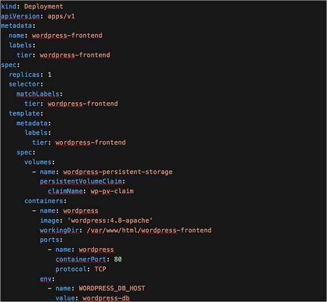
Task: Select the 'wordpress:4.8-apache' image string
Action: [110, 220]
